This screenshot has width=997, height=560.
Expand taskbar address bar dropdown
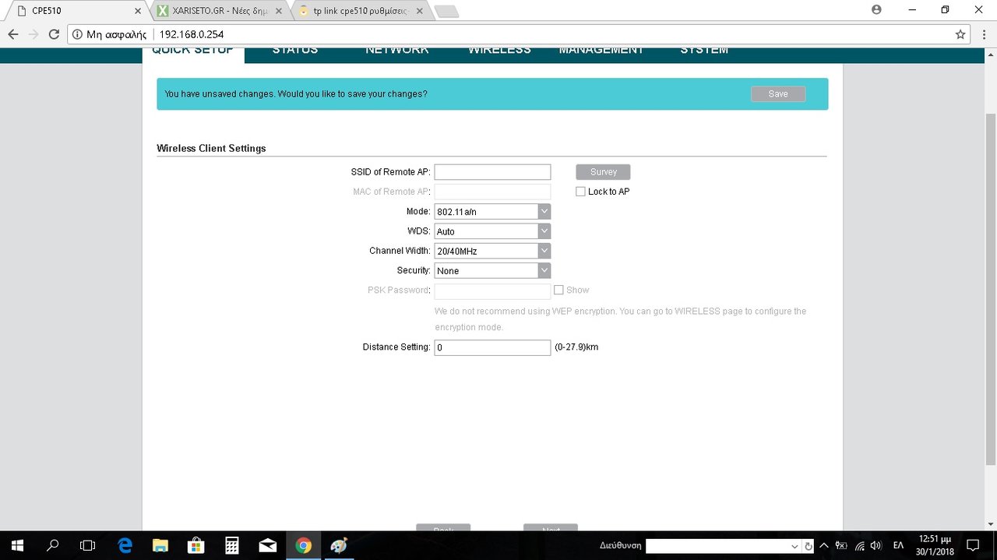pyautogui.click(x=794, y=546)
